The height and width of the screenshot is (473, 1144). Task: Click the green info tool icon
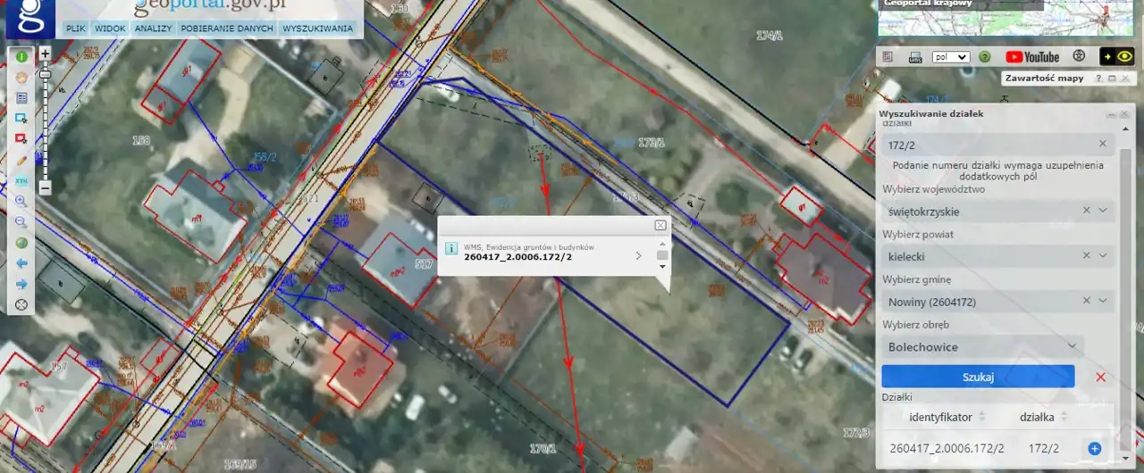(21, 56)
